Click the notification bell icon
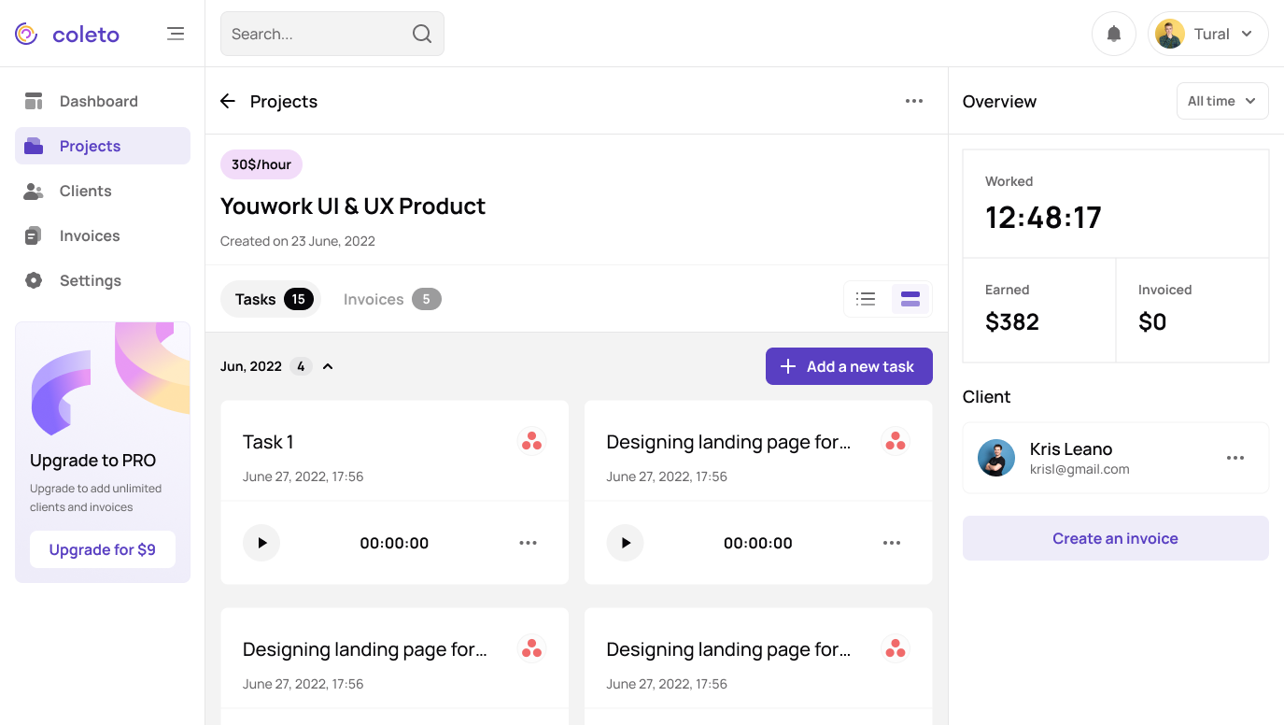Viewport: 1284px width, 725px height. (x=1113, y=34)
